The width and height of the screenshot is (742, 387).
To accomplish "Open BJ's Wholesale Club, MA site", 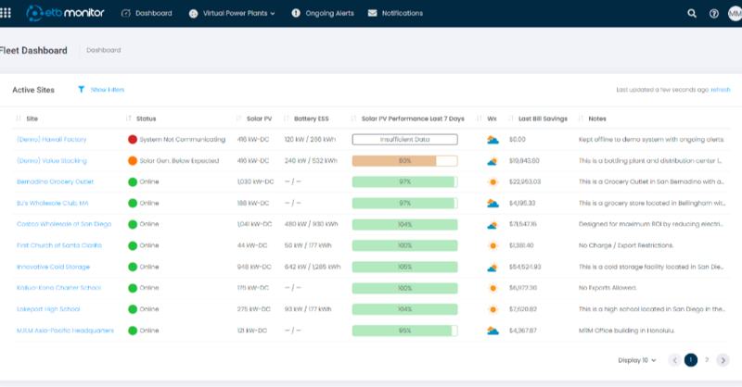I will [53, 203].
